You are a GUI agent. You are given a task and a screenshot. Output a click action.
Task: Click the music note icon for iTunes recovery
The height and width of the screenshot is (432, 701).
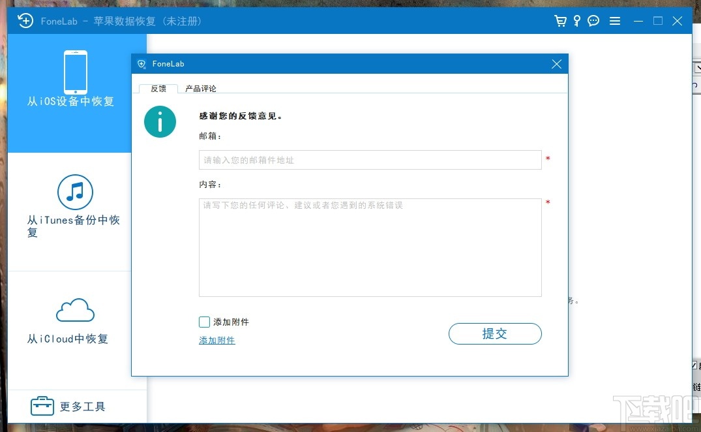(75, 193)
